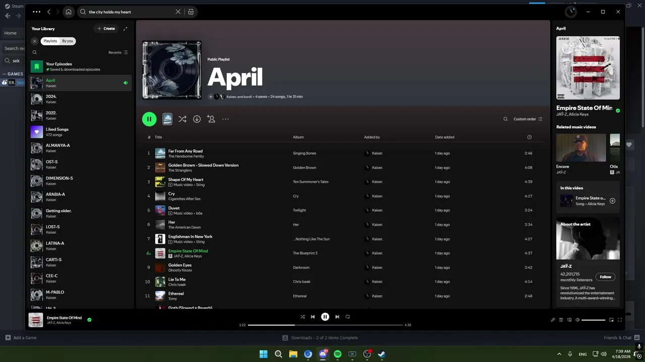Image resolution: width=645 pixels, height=362 pixels.
Task: Toggle the By you filter chip
Action: (x=68, y=41)
